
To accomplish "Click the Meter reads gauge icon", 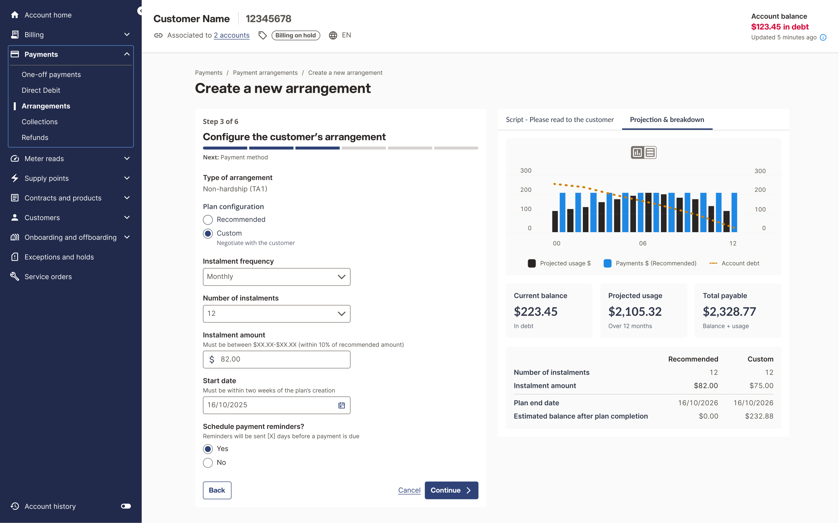I will [14, 158].
